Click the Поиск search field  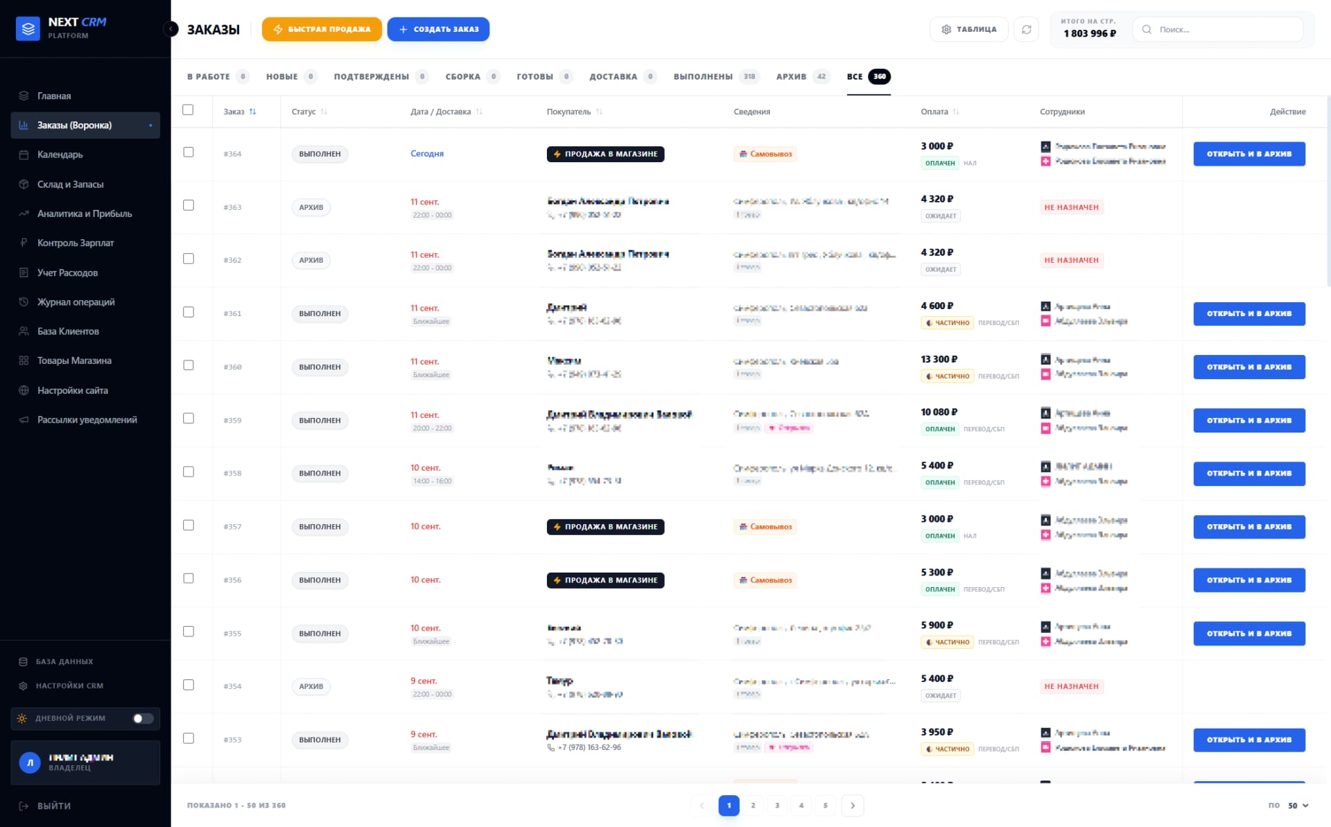coord(1218,29)
